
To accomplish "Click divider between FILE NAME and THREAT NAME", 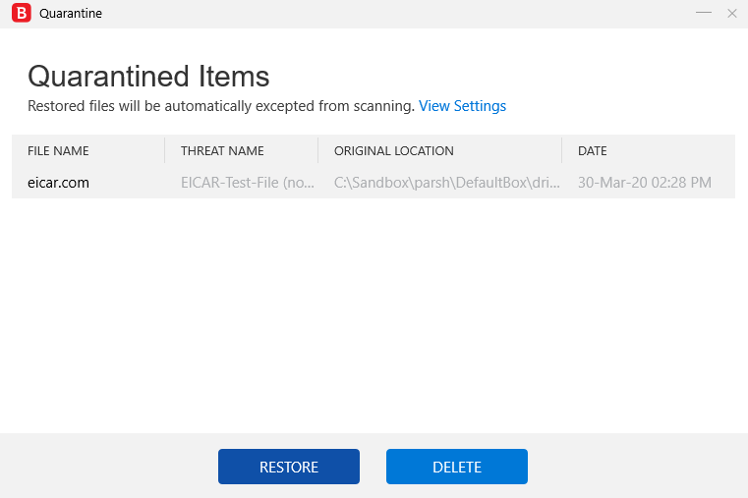I will [x=165, y=150].
